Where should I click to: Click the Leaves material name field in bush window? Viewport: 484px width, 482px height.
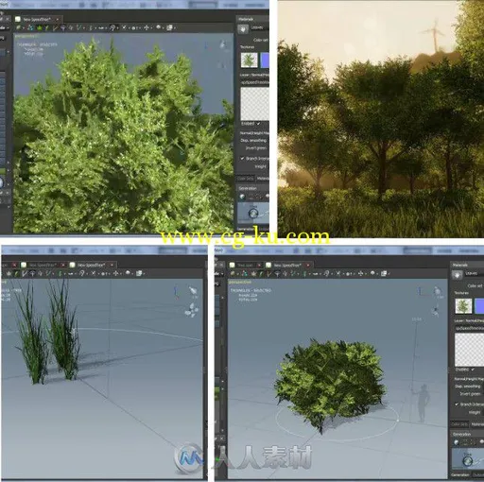(x=474, y=273)
